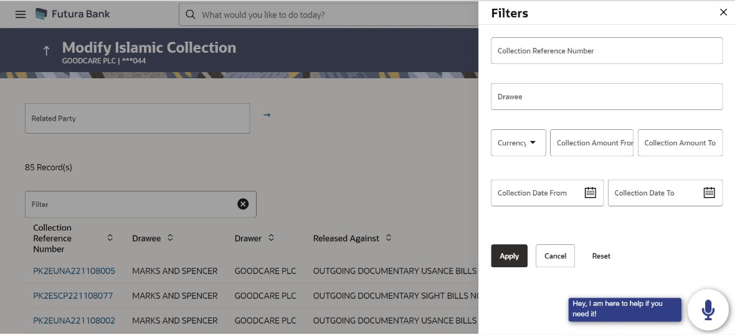The image size is (735, 335).
Task: Click the search magnifier icon
Action: tap(191, 14)
